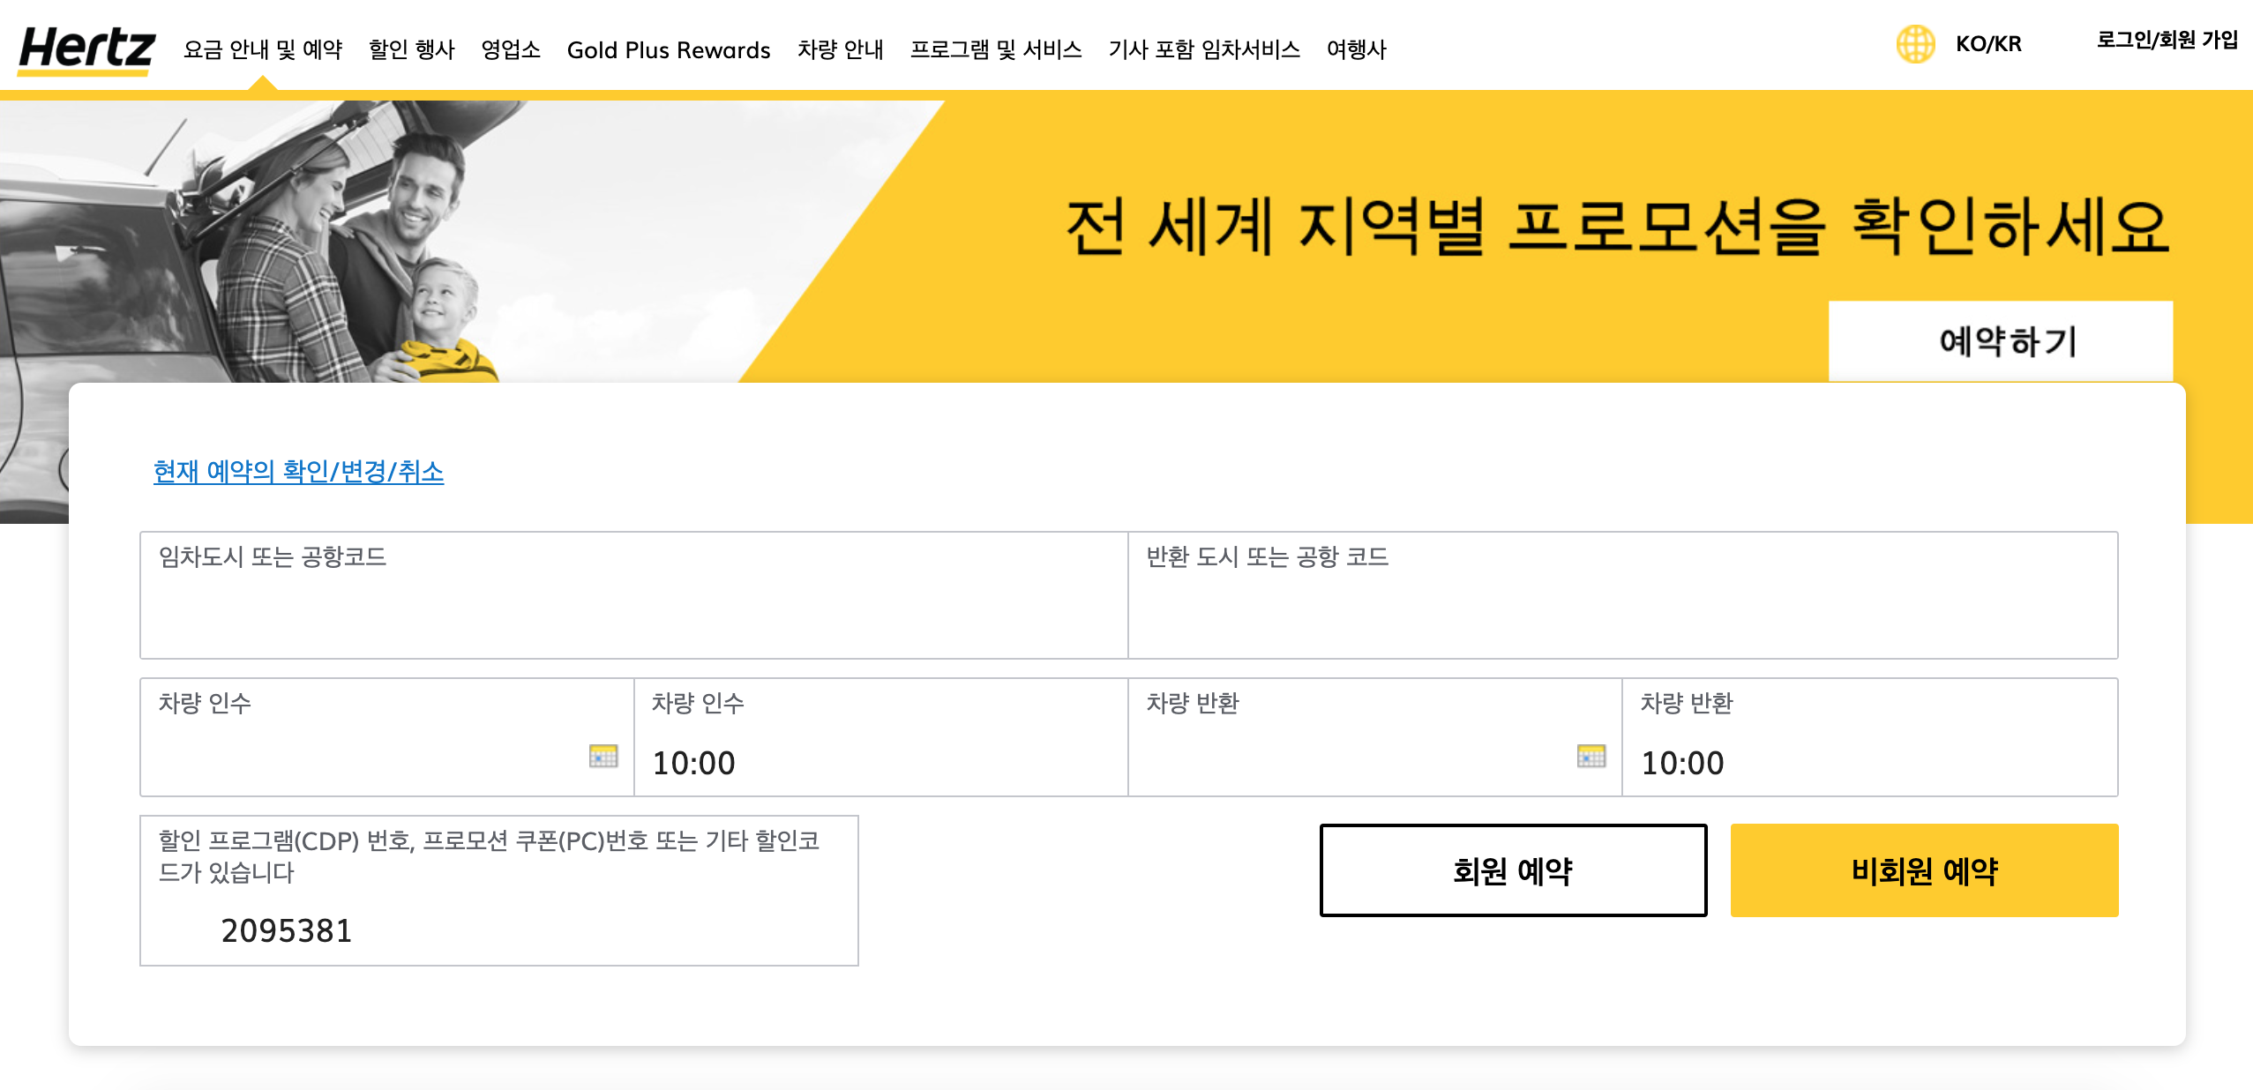Viewport: 2253px width, 1090px height.
Task: Expand the return time dropdown showing 10:00
Action: 1868,762
